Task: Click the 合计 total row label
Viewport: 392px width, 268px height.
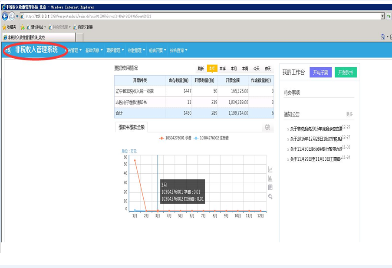Action: 119,113
